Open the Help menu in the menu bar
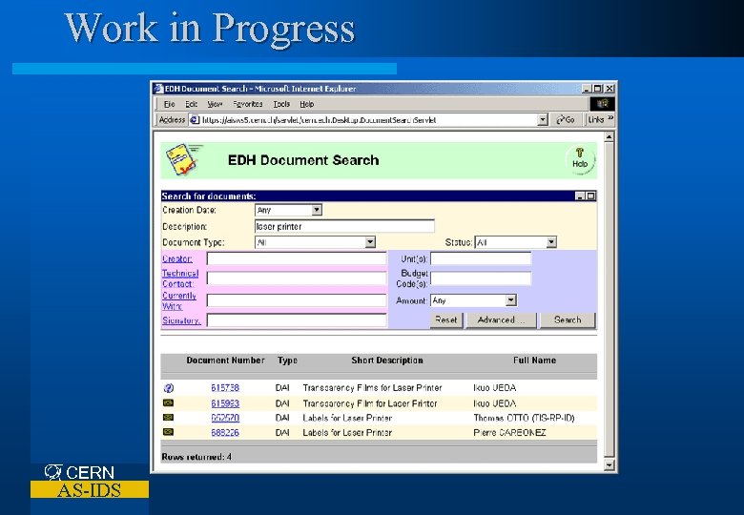The image size is (744, 515). coord(307,104)
